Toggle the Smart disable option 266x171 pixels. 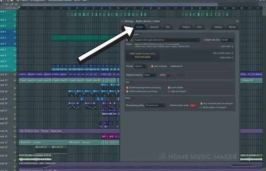(169, 87)
